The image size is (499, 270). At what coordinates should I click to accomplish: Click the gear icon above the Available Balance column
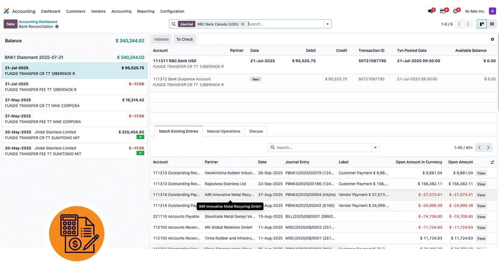(x=492, y=39)
